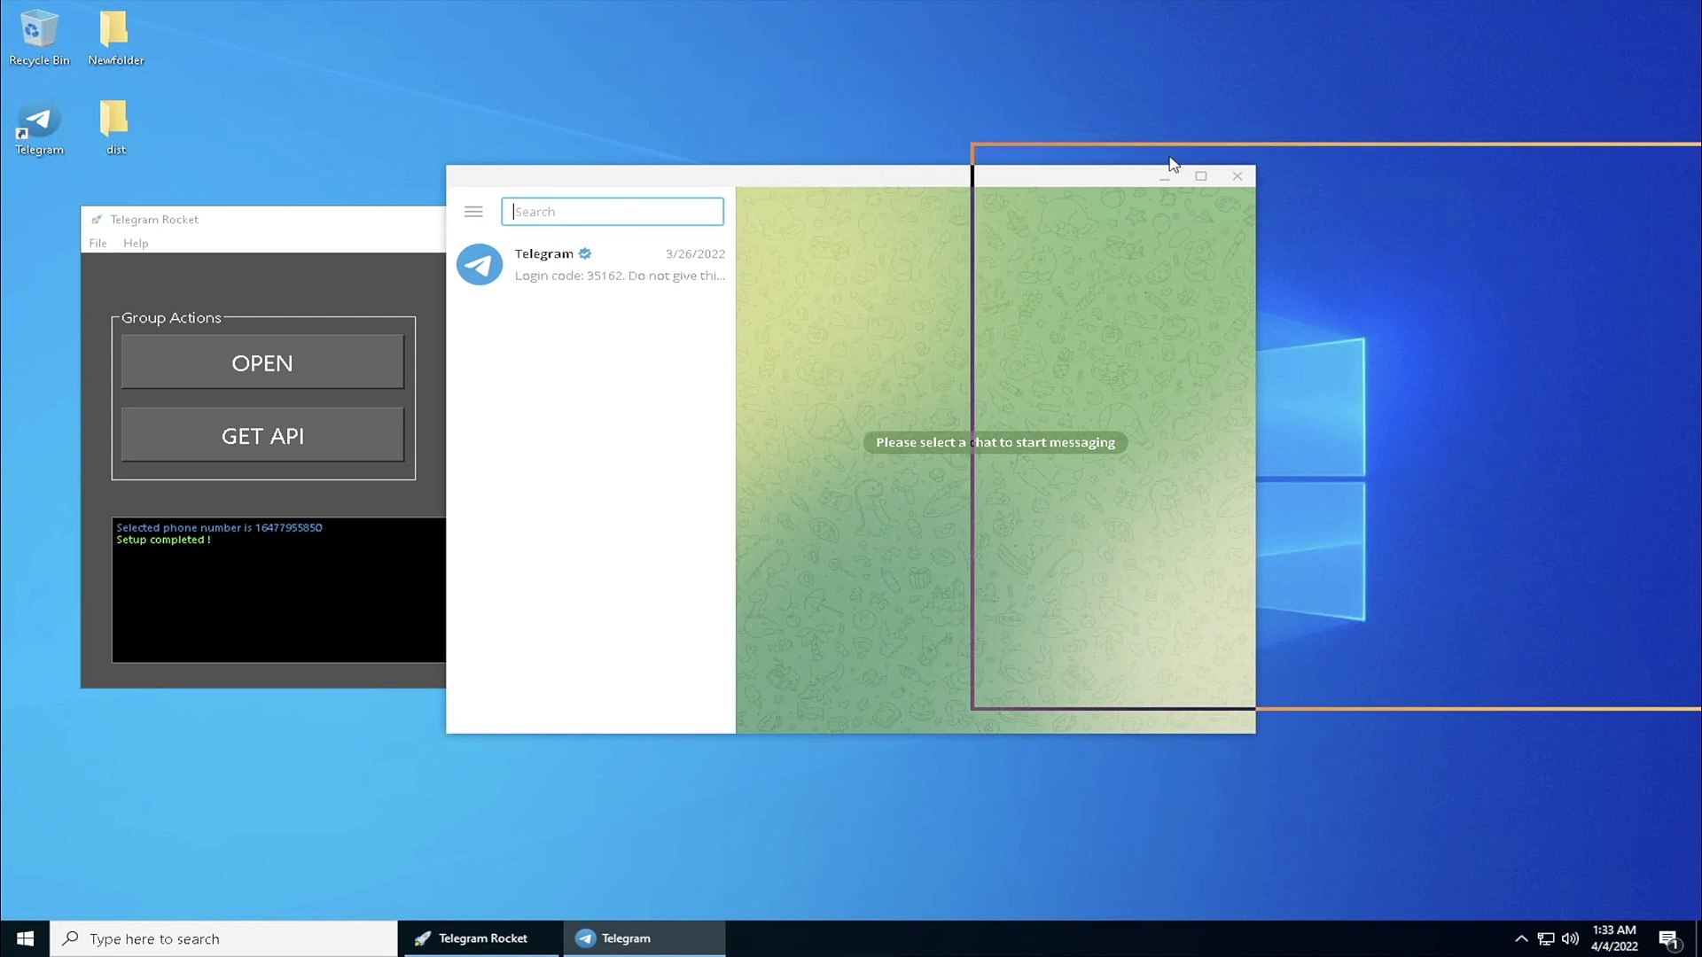The height and width of the screenshot is (957, 1702).
Task: Click the Telegram chat avatar
Action: pyautogui.click(x=480, y=264)
